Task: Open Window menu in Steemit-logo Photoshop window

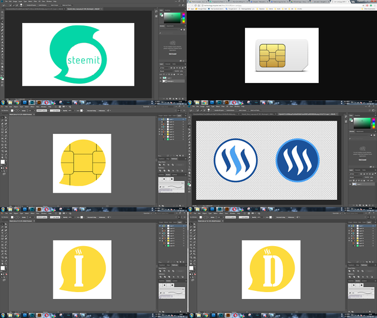Action: (x=49, y=1)
